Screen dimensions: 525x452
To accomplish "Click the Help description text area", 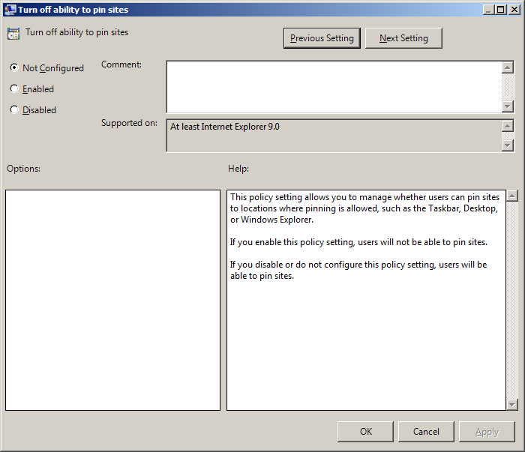I will click(x=366, y=337).
